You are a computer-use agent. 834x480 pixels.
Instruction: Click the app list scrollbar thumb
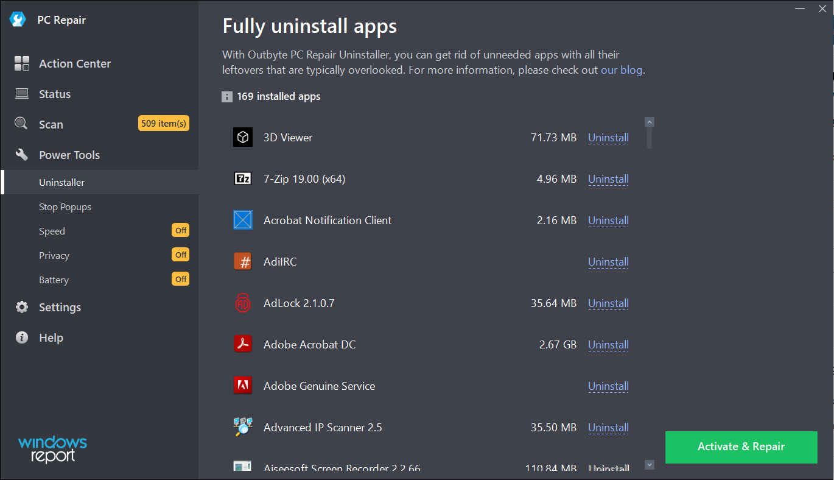(x=650, y=138)
